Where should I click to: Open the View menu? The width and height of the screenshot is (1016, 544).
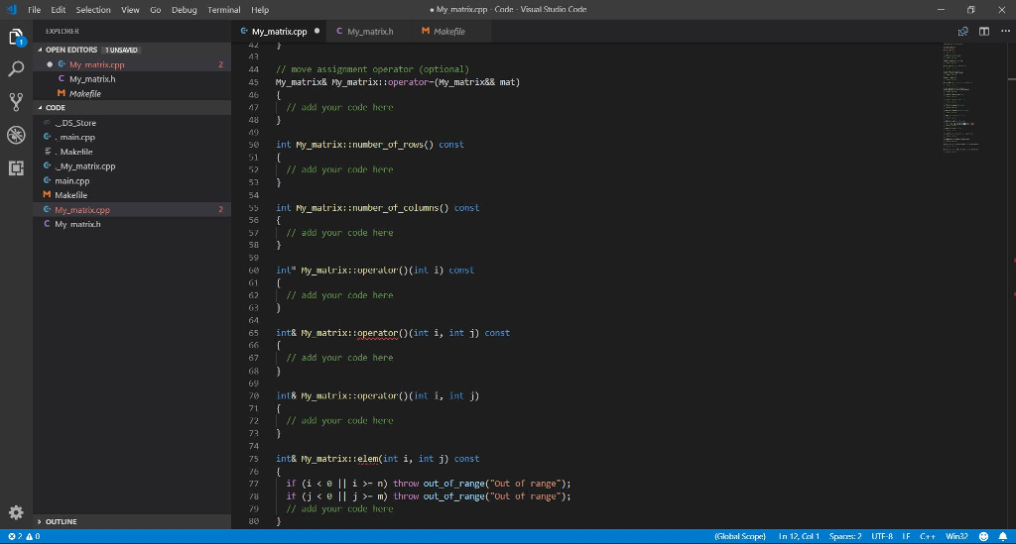coord(130,10)
